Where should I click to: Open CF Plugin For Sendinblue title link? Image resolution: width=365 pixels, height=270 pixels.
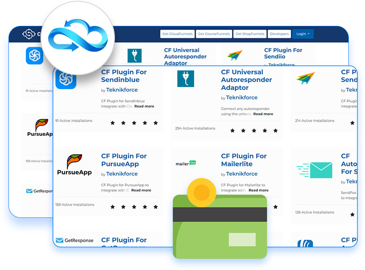(x=124, y=76)
